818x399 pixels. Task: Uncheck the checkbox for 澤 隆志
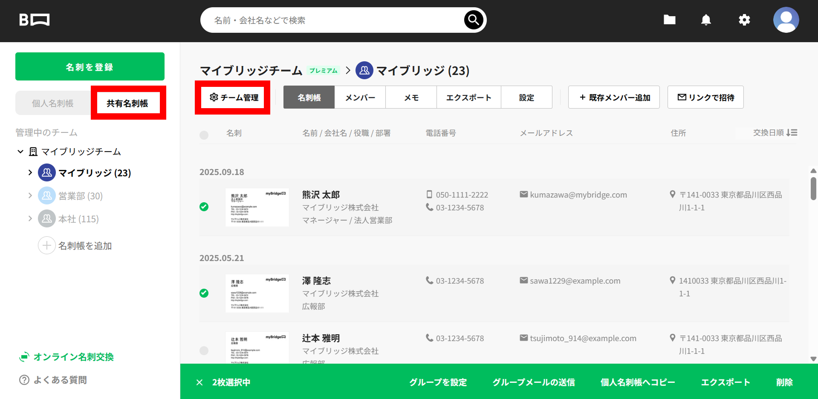(204, 293)
